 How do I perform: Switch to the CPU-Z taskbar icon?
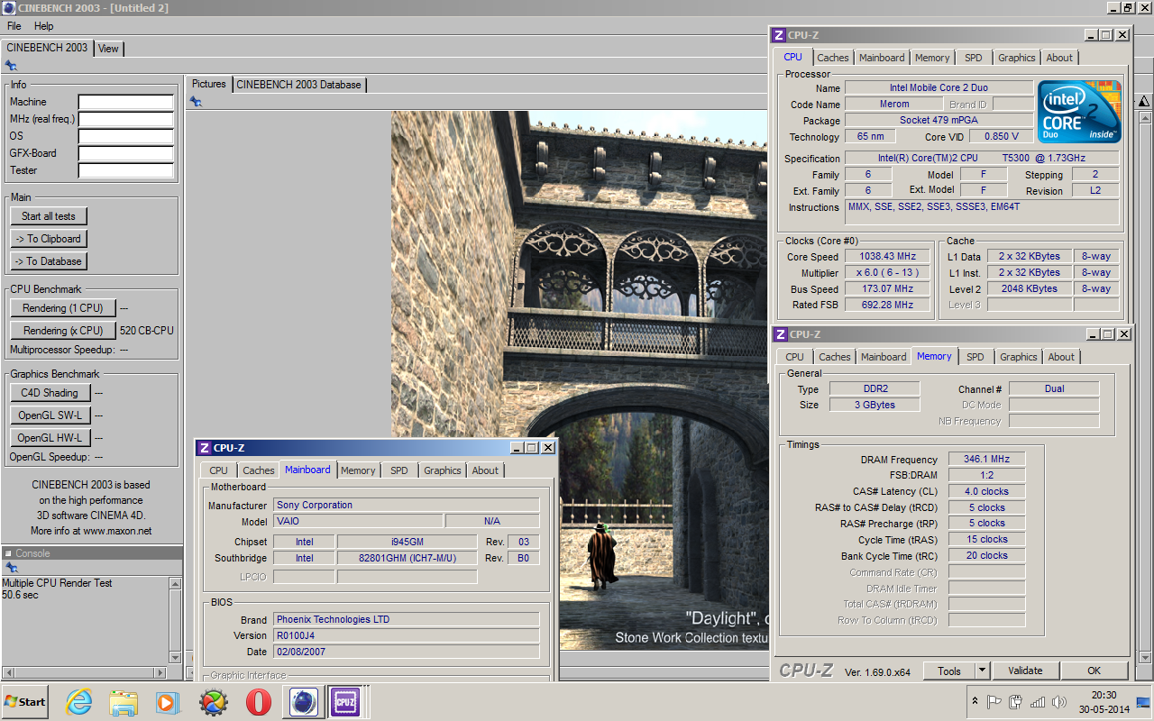click(x=344, y=702)
